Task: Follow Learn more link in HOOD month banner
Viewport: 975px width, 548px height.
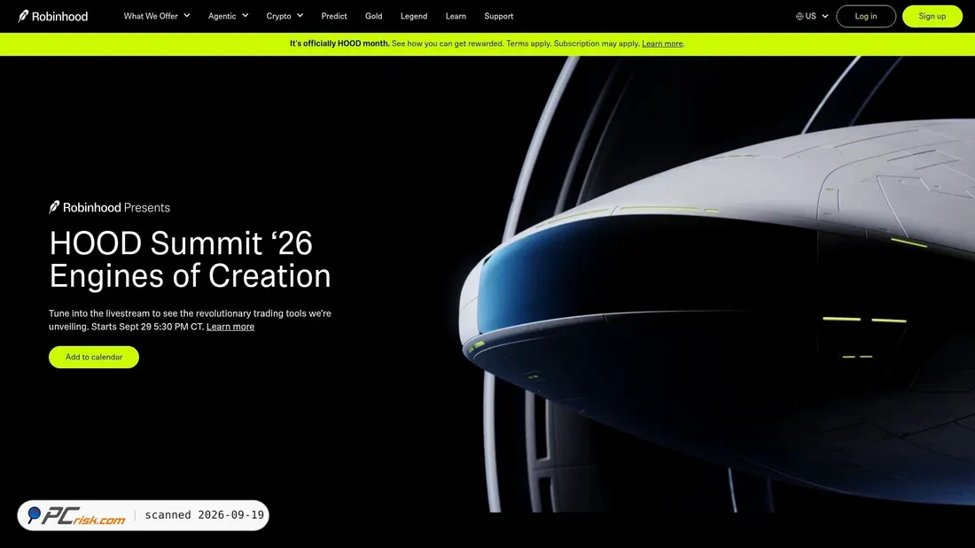Action: [x=662, y=43]
